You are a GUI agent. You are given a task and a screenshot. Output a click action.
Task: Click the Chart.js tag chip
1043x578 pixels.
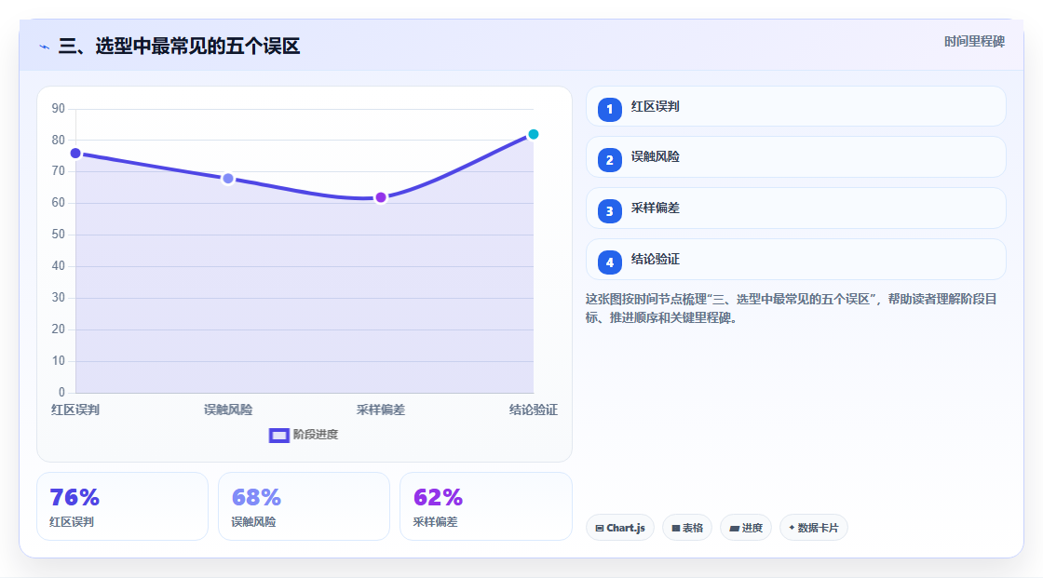[x=620, y=528]
